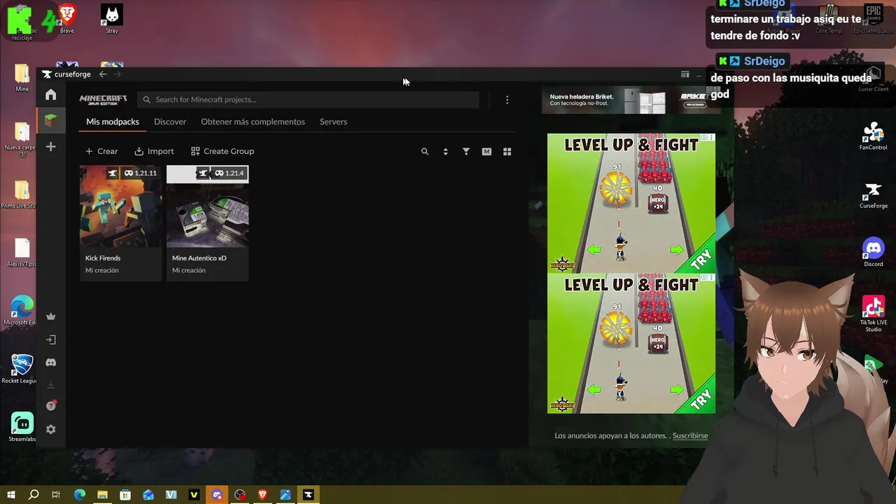Open the crown premium icon in sidebar
This screenshot has height=504, width=896.
click(x=50, y=316)
